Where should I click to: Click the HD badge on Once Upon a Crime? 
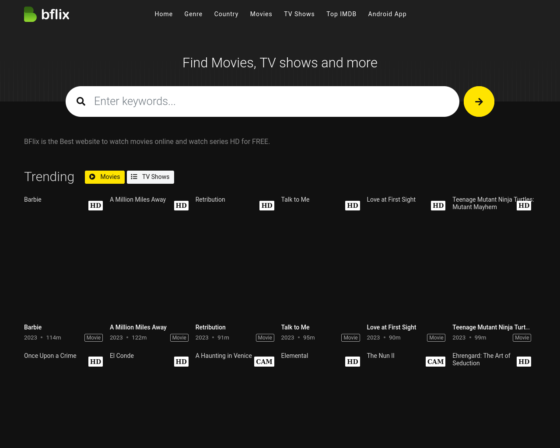click(x=95, y=362)
